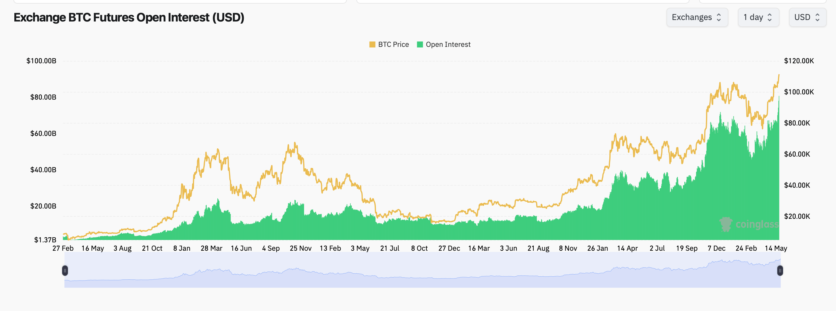Image resolution: width=836 pixels, height=311 pixels.
Task: Open the USD currency dropdown
Action: [x=807, y=17]
